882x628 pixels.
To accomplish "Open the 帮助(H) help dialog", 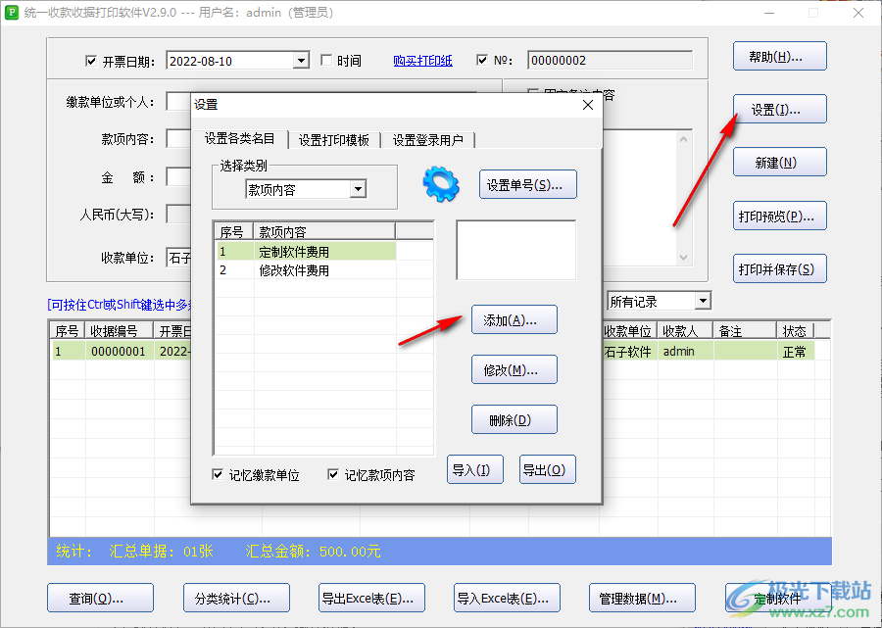I will [779, 56].
